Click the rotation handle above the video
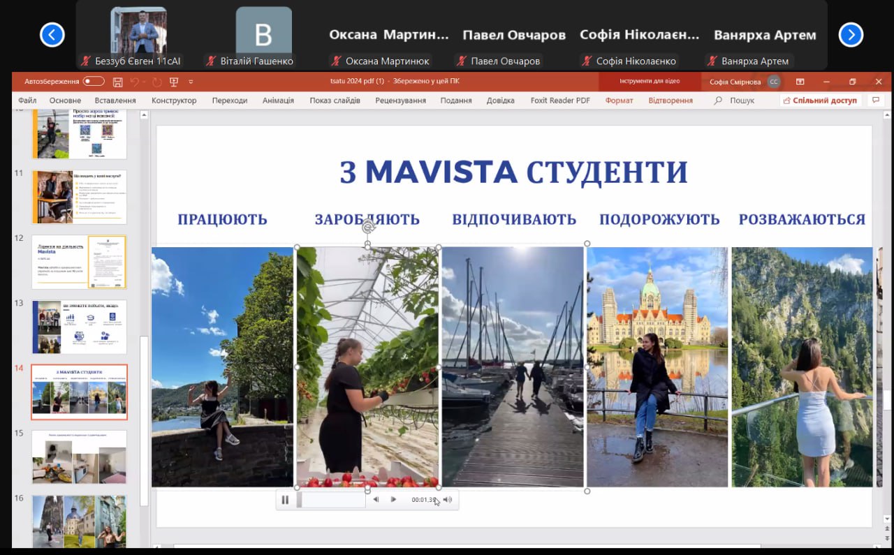The height and width of the screenshot is (555, 894). point(368,227)
